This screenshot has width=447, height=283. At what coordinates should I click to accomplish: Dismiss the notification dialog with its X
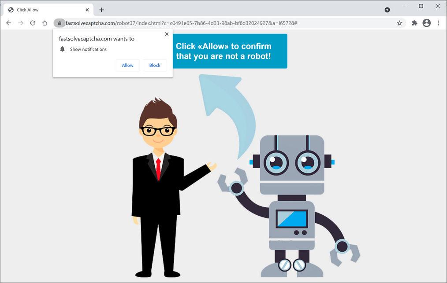(167, 34)
